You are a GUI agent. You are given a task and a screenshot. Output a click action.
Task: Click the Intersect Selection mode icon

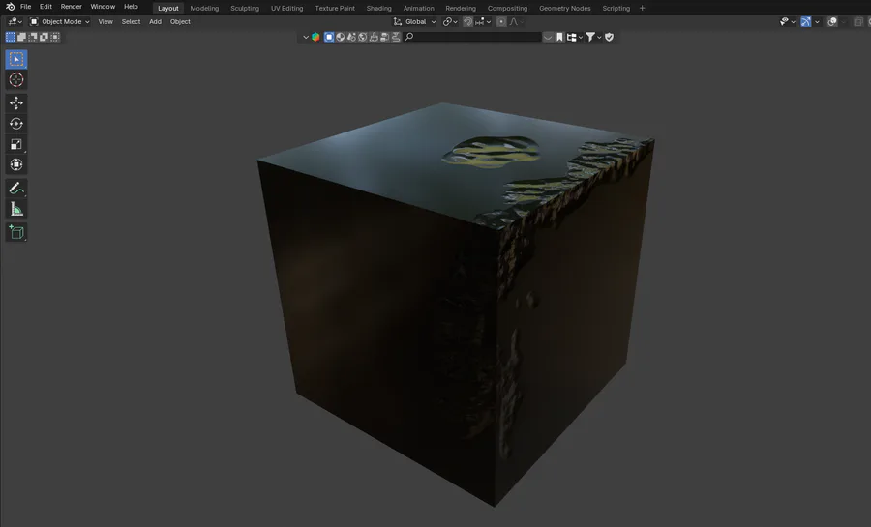tap(54, 37)
